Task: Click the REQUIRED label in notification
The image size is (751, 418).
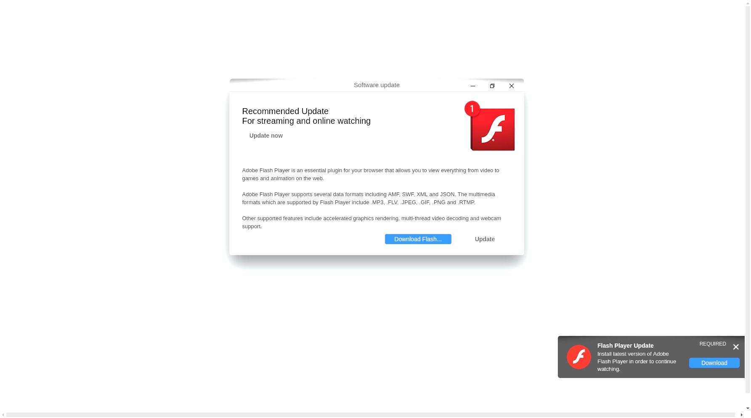Action: pyautogui.click(x=712, y=344)
